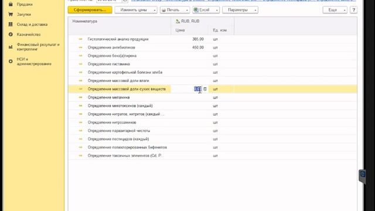Click row icon of Определение паразитарной чистоты

[x=81, y=131]
